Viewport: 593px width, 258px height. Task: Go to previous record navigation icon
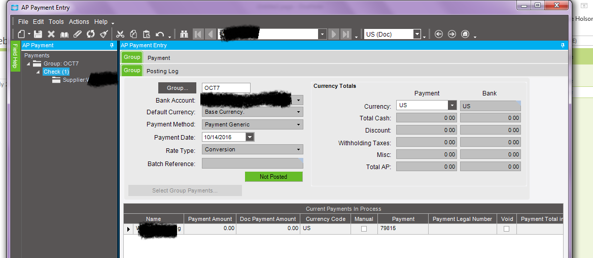(x=211, y=34)
